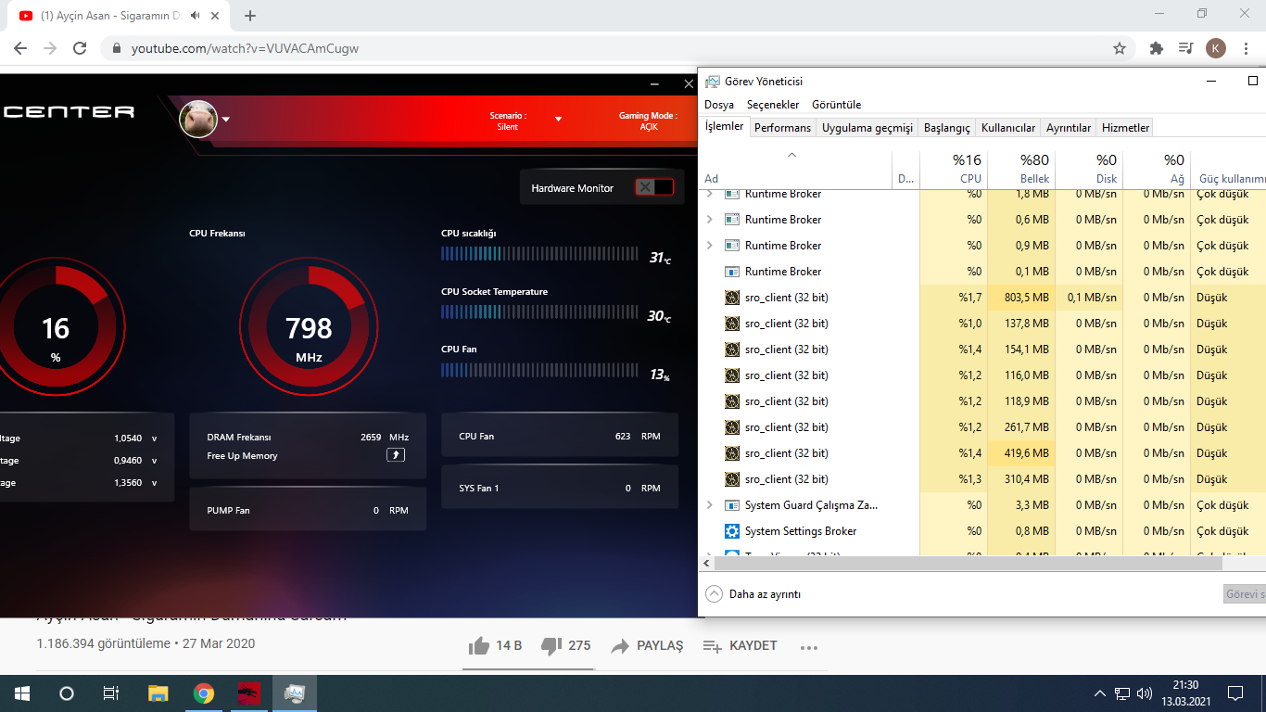Select the sro_client row using 137,8 MB
The image size is (1266, 712).
982,324
